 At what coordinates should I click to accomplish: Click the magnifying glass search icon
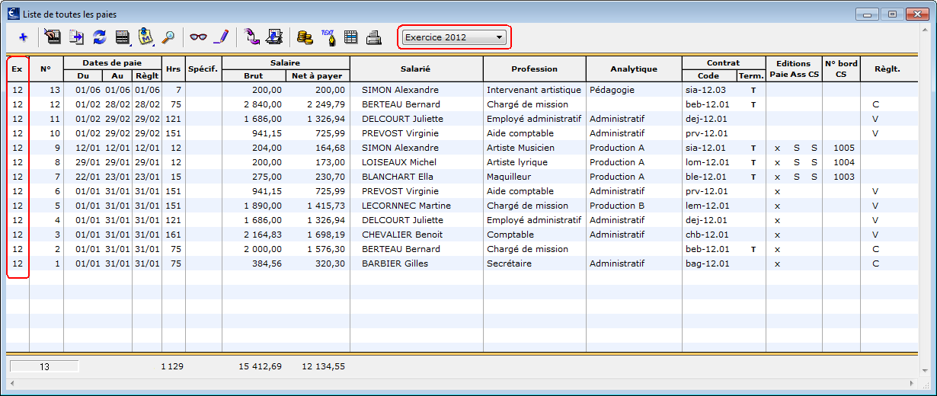click(169, 37)
